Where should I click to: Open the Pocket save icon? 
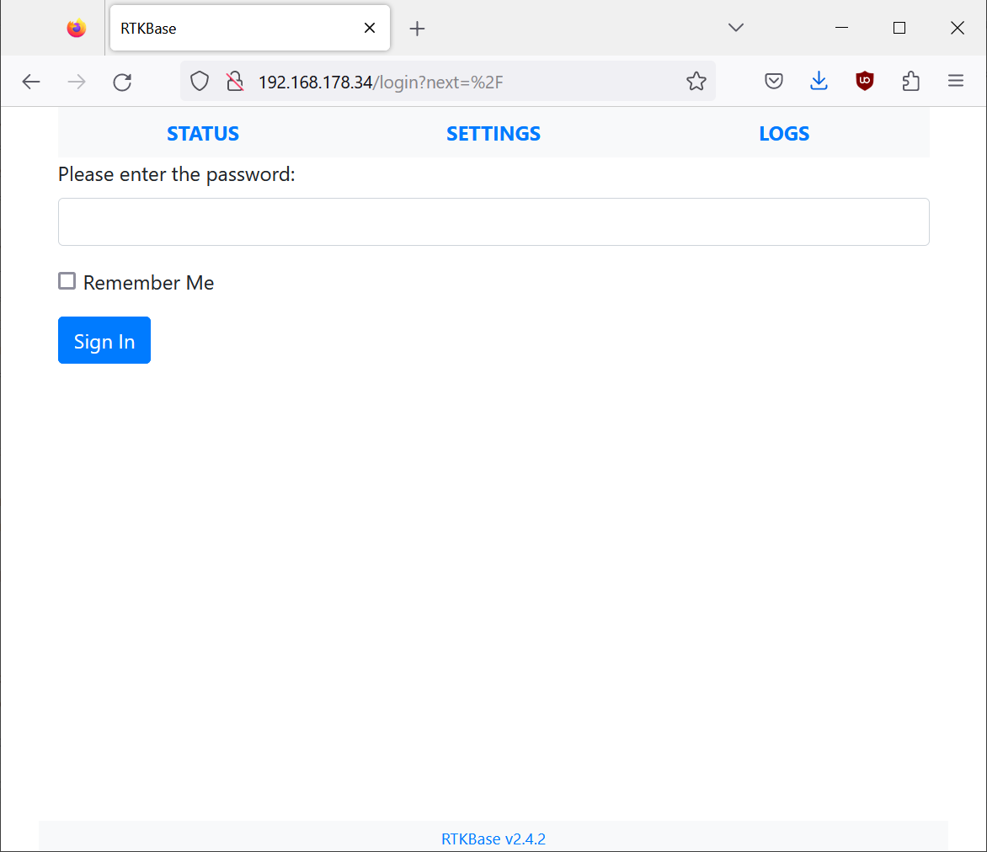(x=774, y=82)
